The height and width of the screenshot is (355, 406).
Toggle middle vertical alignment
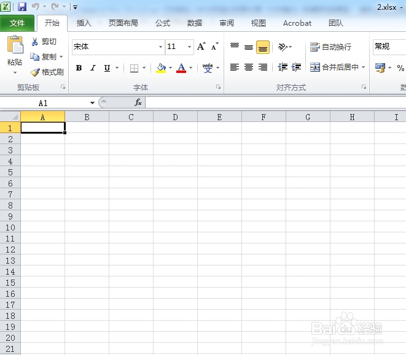coord(249,47)
